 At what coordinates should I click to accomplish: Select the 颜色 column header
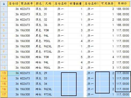[x=39, y=4]
